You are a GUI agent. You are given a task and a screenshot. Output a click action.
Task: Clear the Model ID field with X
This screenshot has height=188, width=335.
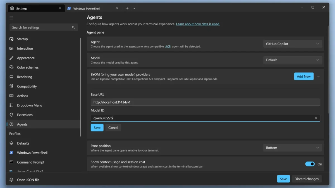coord(316,118)
